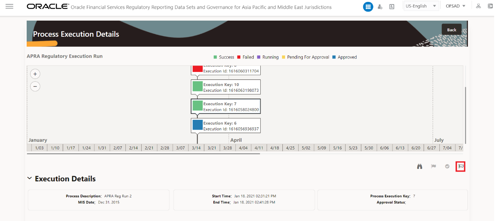Image resolution: width=498 pixels, height=221 pixels.
Task: Click the Process Execution Details heading
Action: (76, 34)
